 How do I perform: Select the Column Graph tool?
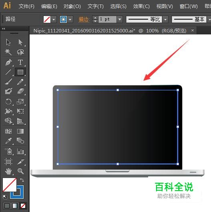click(x=20, y=151)
